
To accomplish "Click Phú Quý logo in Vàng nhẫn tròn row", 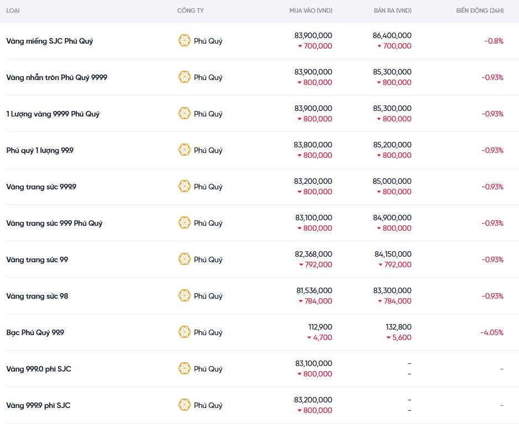I will tap(184, 77).
